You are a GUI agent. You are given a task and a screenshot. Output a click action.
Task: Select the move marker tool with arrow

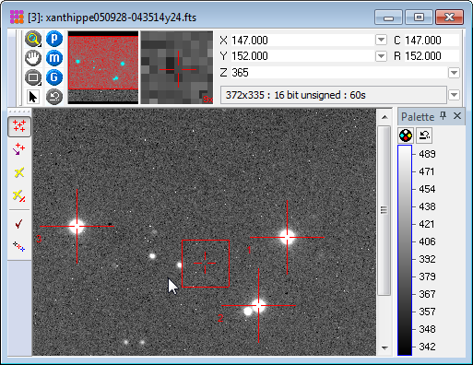(x=19, y=148)
